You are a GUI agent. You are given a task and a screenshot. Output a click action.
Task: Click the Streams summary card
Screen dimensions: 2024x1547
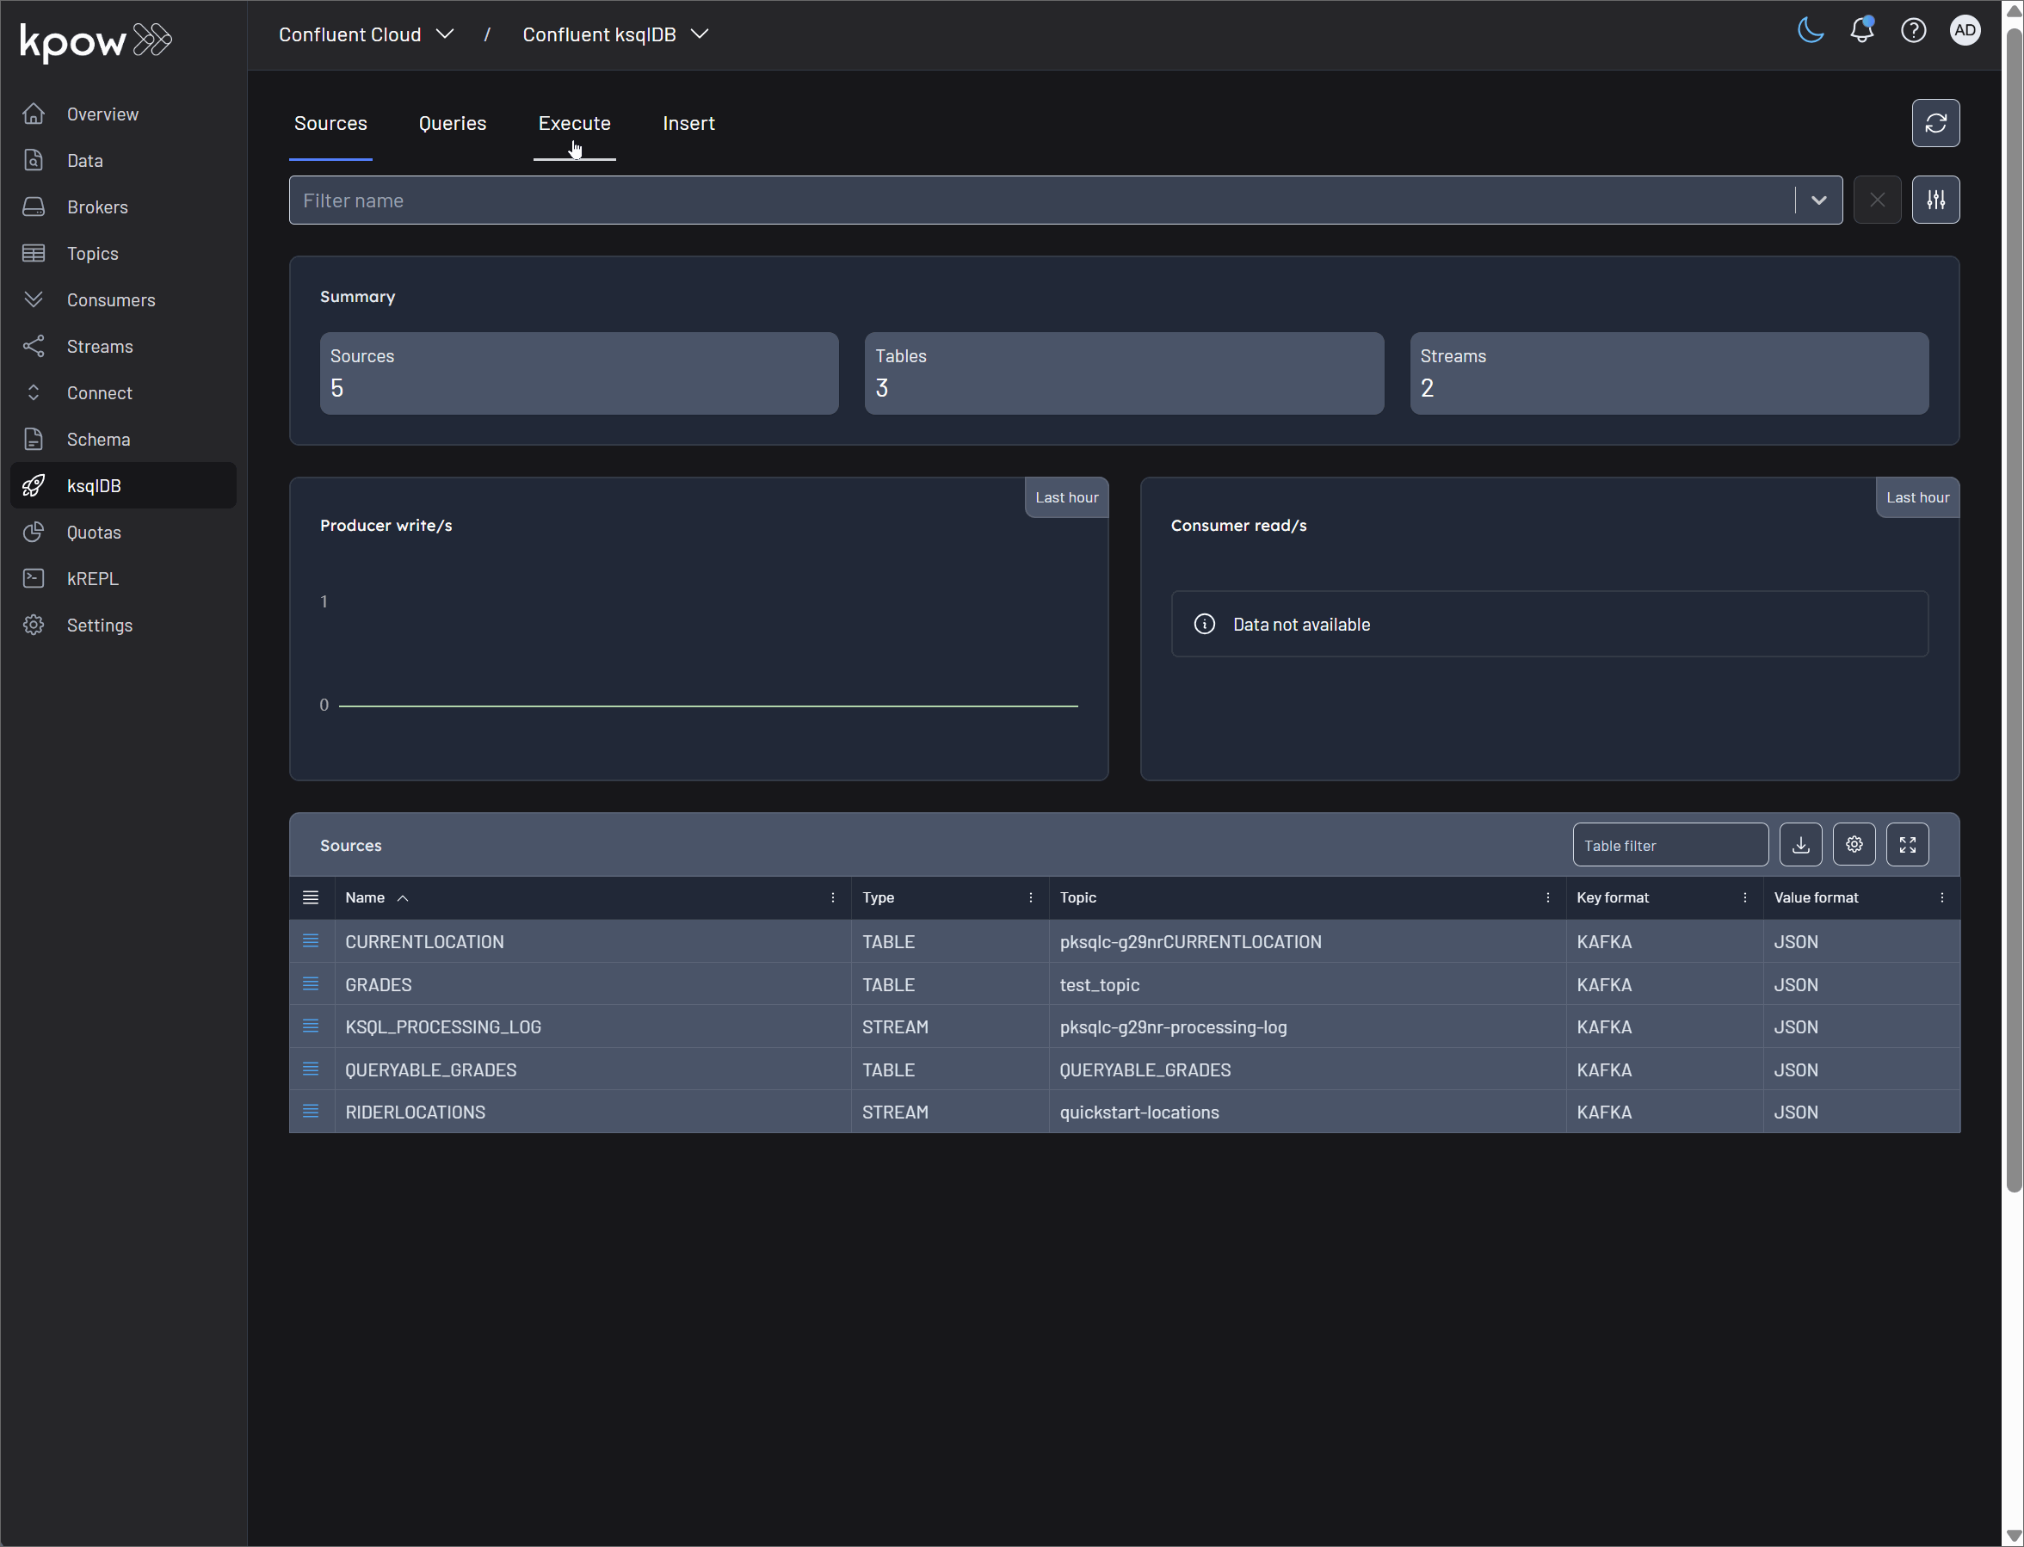[x=1669, y=373]
